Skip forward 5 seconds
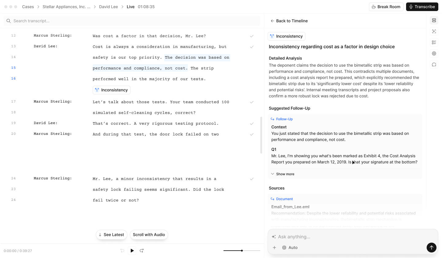This screenshot has width=442, height=258. click(142, 251)
